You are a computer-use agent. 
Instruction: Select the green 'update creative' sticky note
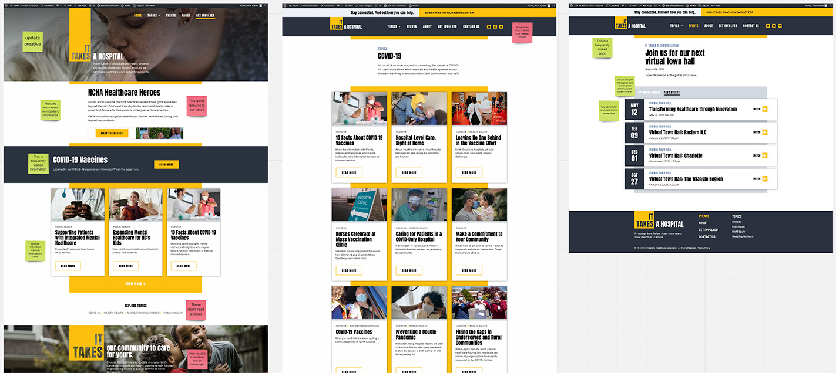click(x=33, y=41)
